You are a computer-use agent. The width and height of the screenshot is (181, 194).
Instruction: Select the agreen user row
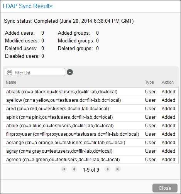pos(91,160)
